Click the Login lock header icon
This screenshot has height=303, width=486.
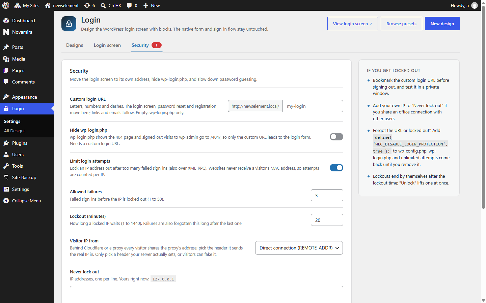pyautogui.click(x=69, y=24)
